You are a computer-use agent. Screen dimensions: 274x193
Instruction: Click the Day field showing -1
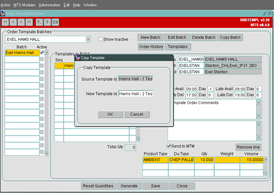(x=210, y=89)
